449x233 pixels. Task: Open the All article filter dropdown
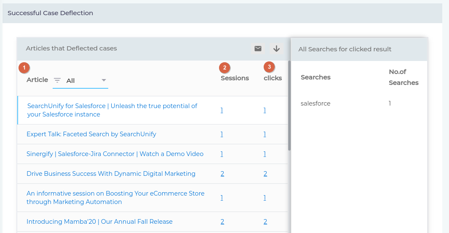point(80,80)
